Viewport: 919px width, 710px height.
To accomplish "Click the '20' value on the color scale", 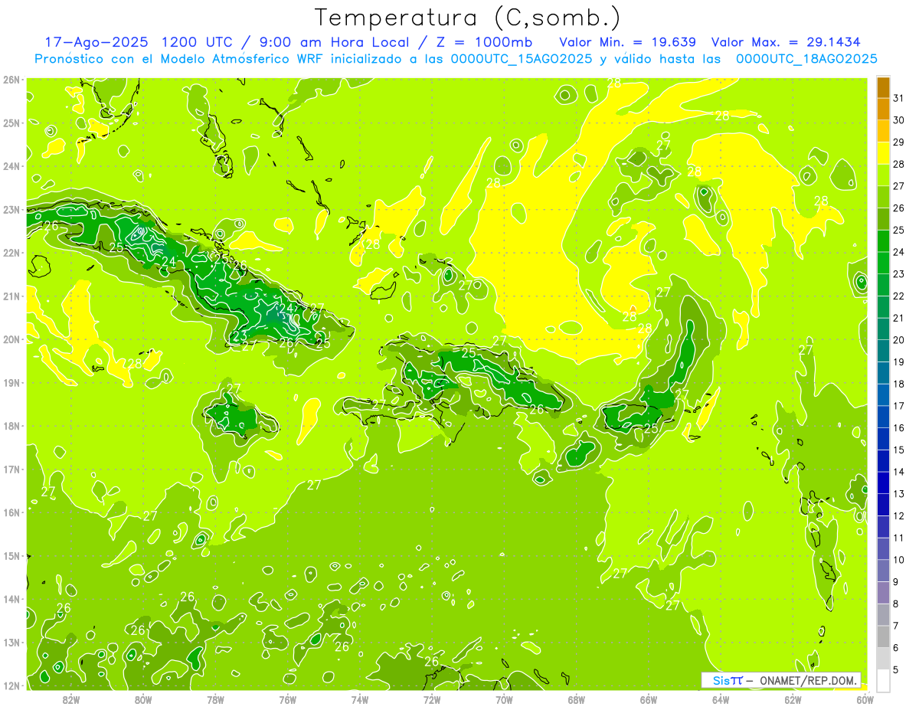I will (x=899, y=340).
